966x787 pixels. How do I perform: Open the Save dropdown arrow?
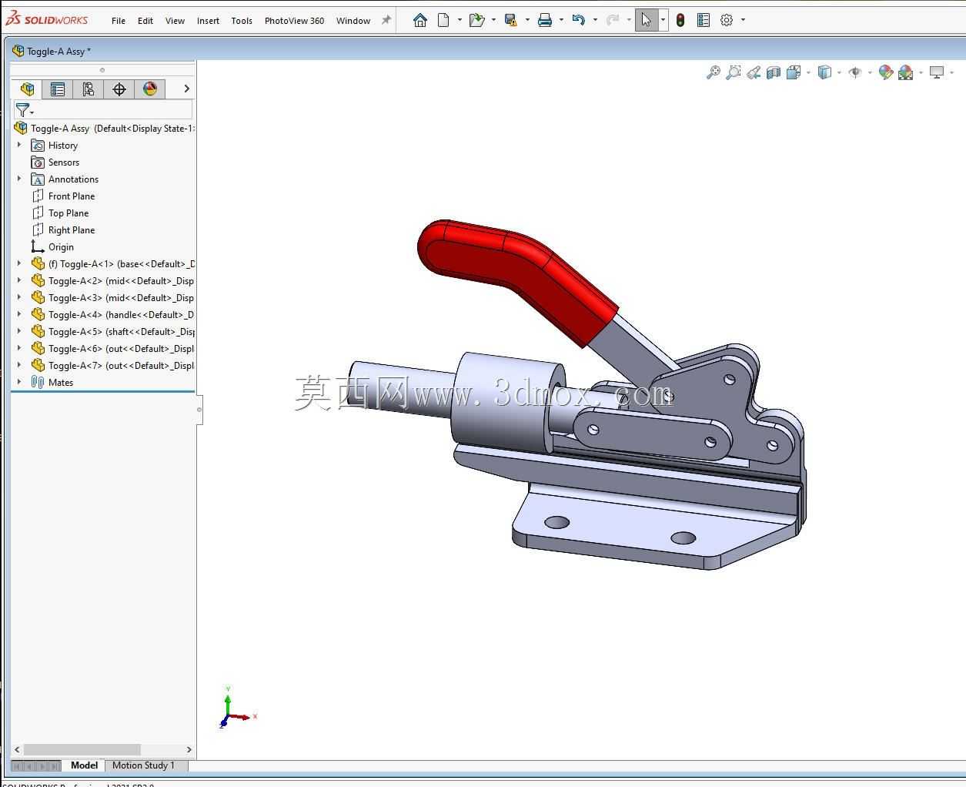pos(527,21)
